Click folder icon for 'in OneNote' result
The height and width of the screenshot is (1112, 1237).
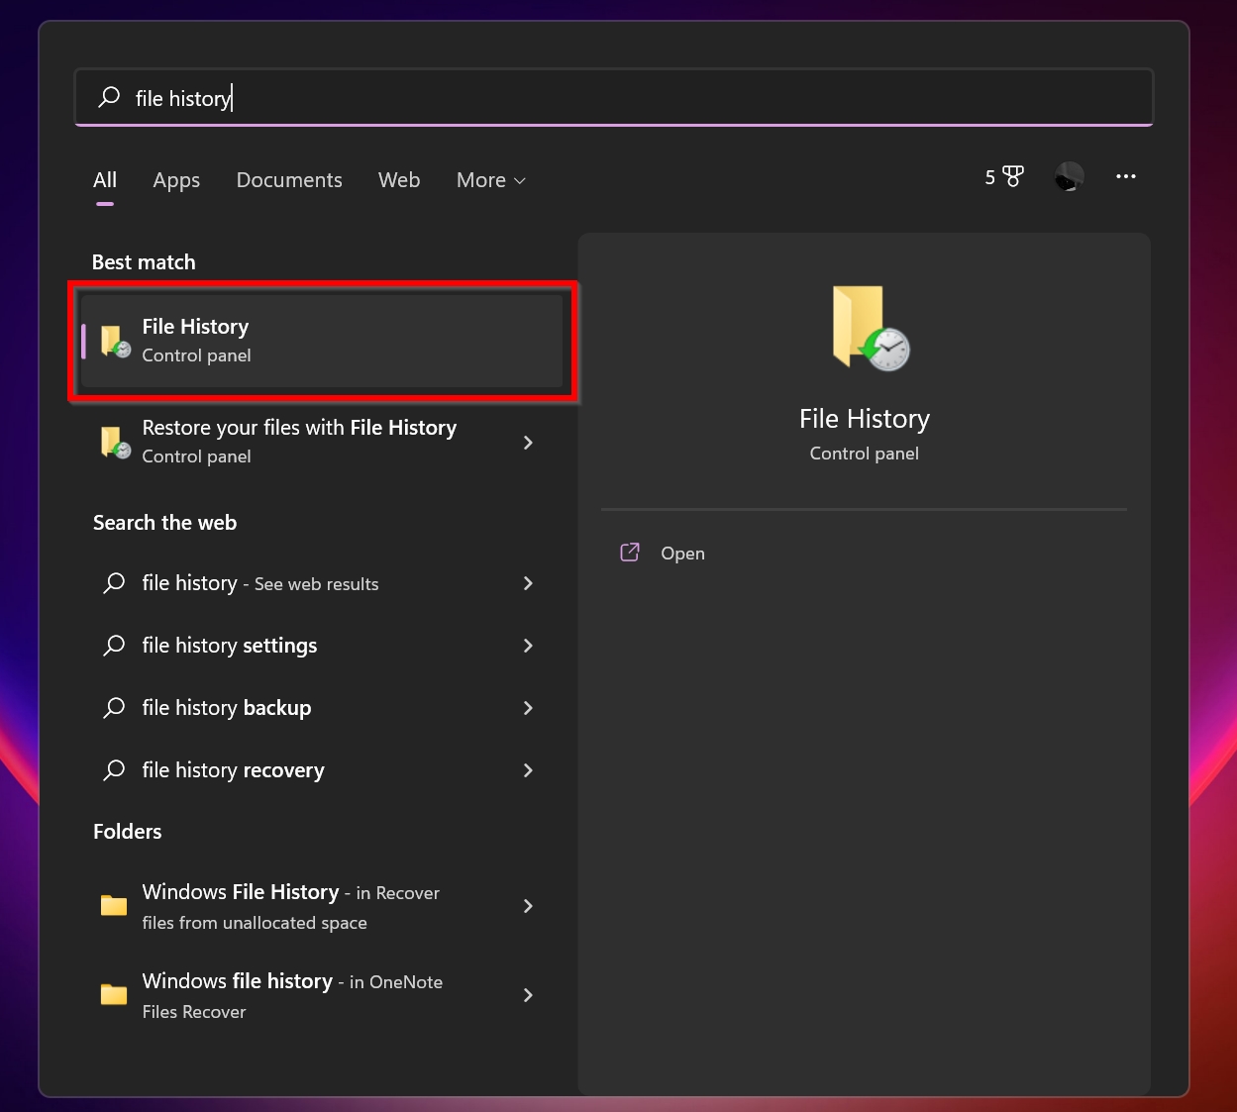[114, 994]
